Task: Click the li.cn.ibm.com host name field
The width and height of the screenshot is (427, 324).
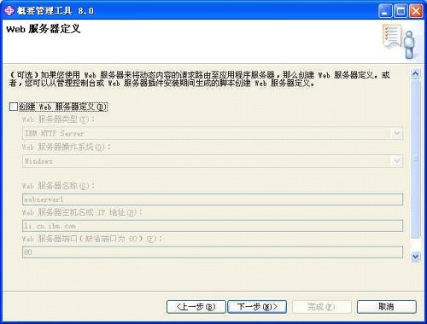Action: coord(213,226)
